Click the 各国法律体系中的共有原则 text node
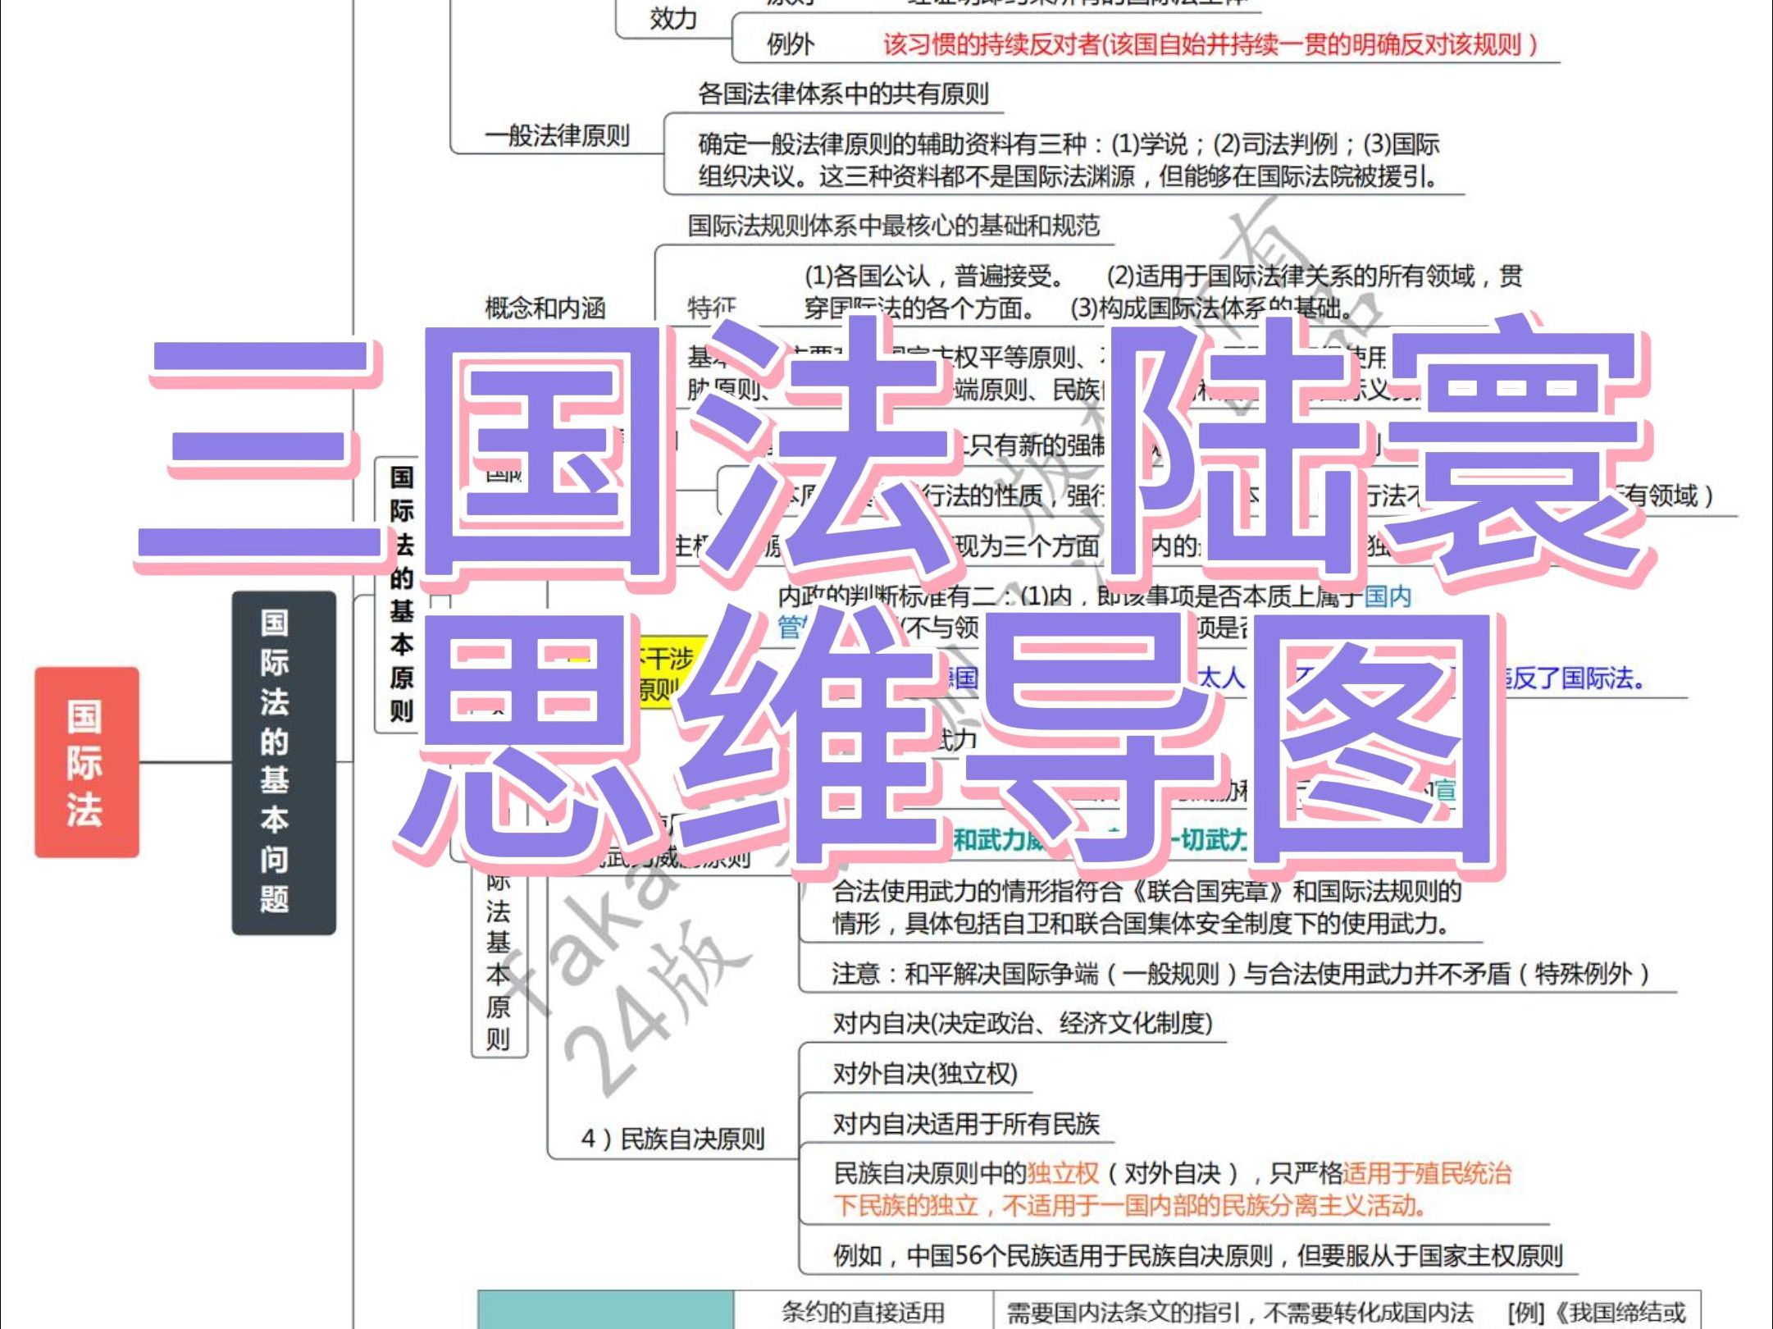1773x1329 pixels. click(843, 94)
